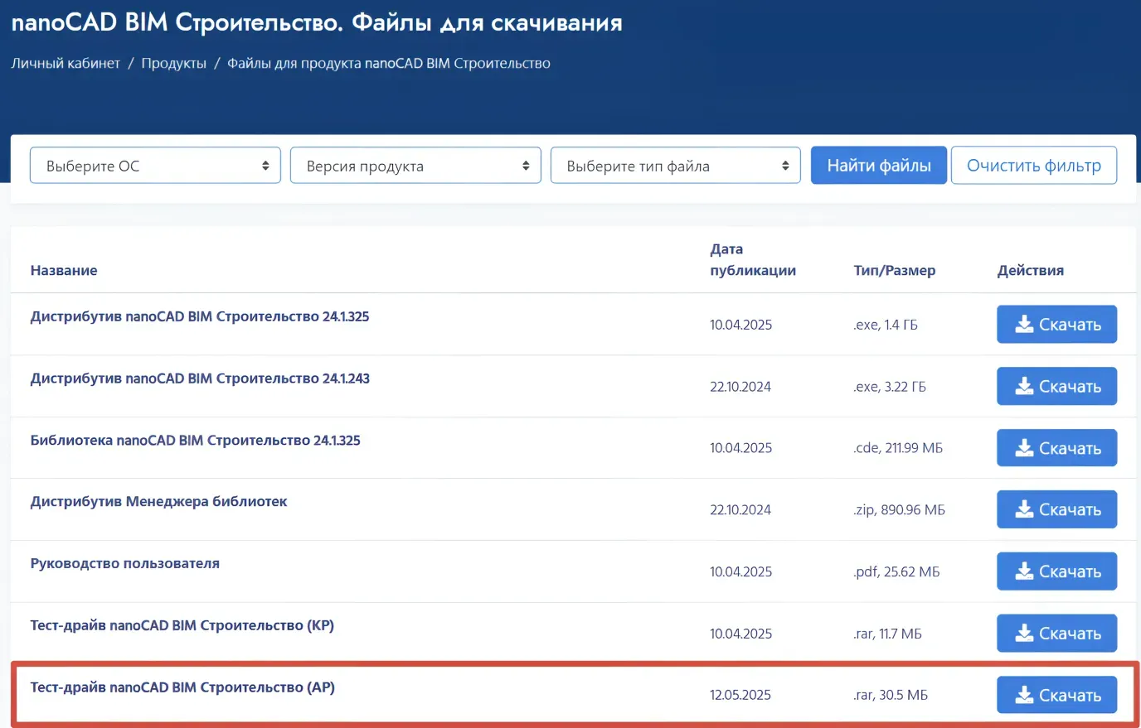
Task: Click 'Дистрибутив Менеджера библиотек' file name
Action: (x=158, y=501)
